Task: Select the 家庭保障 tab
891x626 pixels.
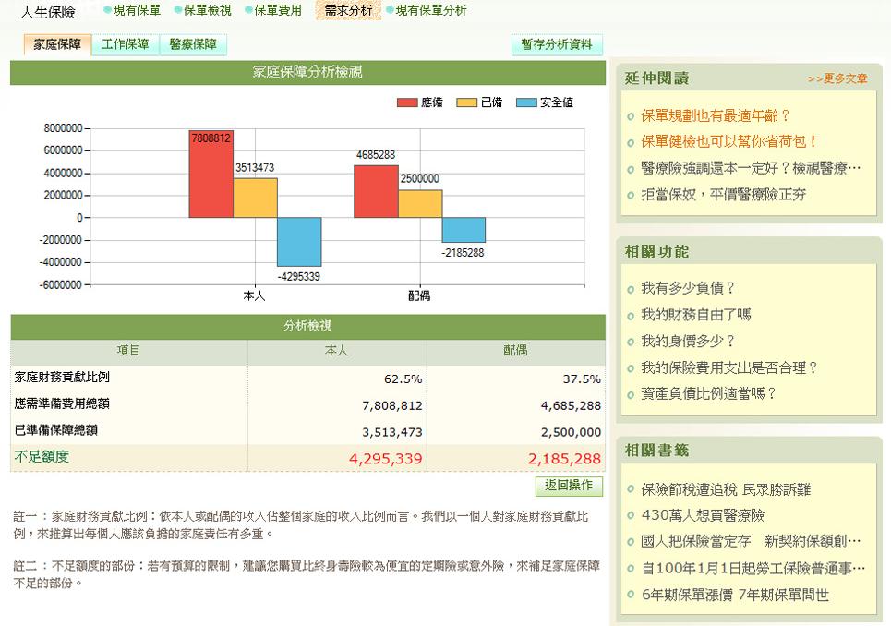Action: pos(57,44)
